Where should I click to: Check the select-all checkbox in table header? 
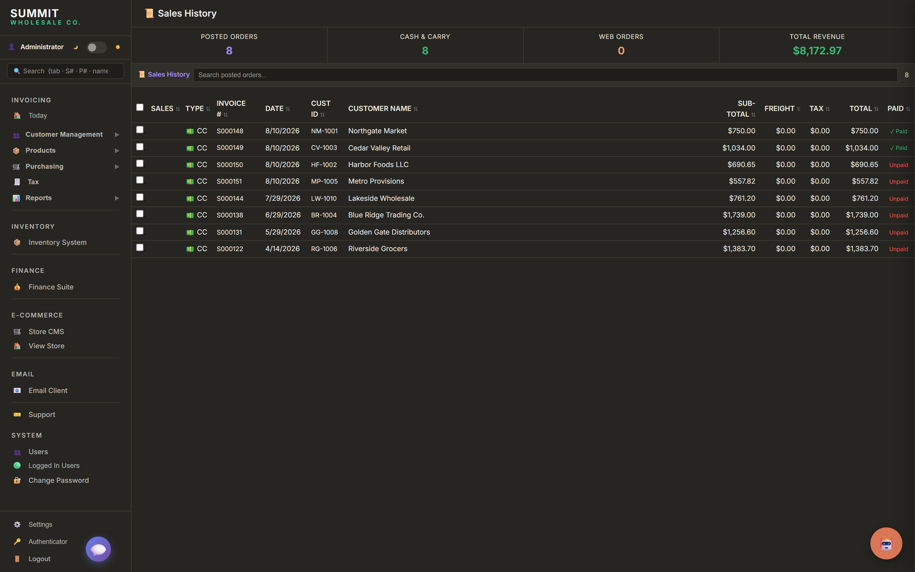point(140,108)
